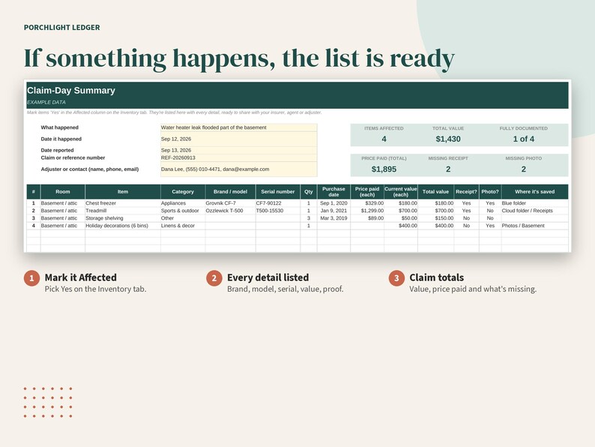
Task: Click the REF-20260913 claim number field
Action: [239, 157]
